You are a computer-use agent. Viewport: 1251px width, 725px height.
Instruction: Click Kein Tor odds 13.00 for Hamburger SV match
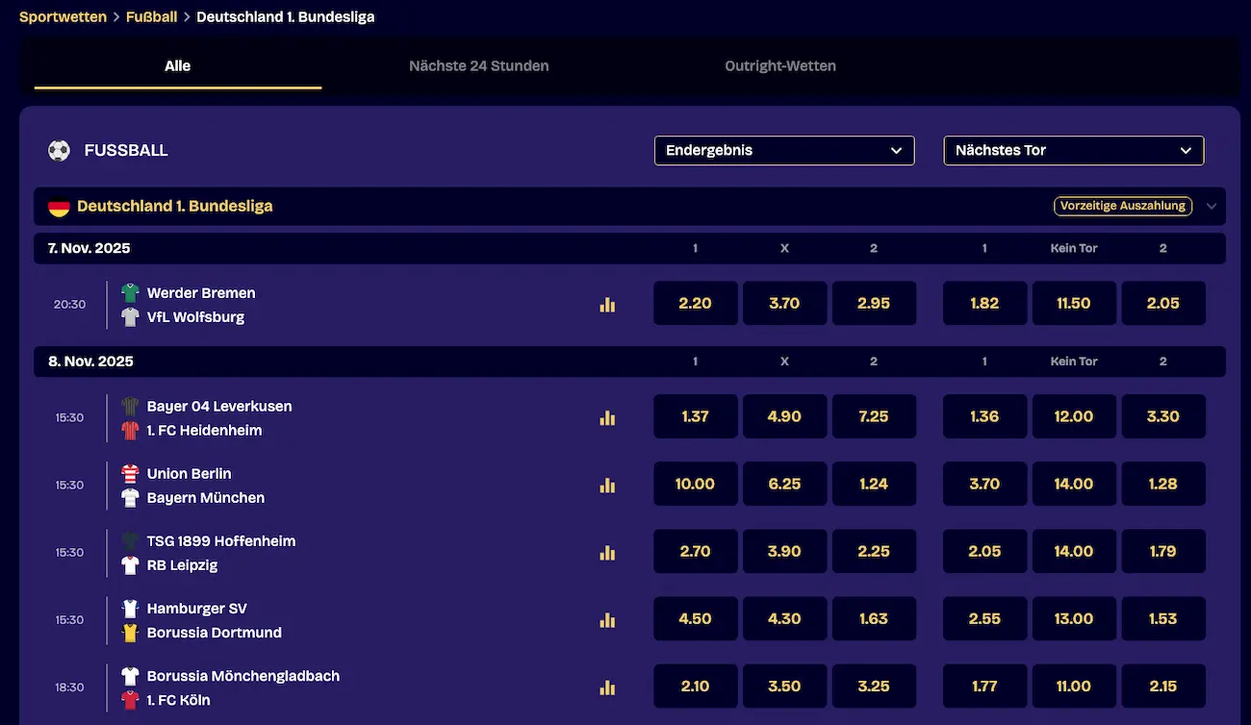tap(1074, 618)
